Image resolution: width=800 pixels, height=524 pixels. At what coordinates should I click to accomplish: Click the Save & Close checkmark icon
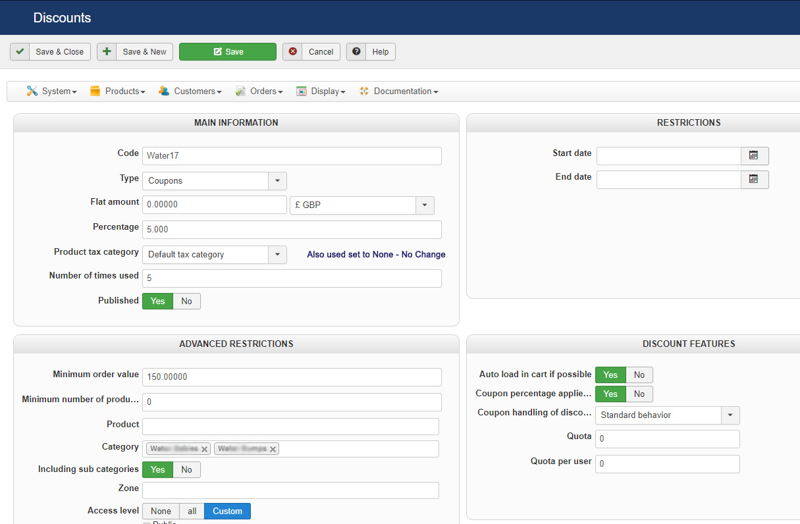(x=20, y=51)
